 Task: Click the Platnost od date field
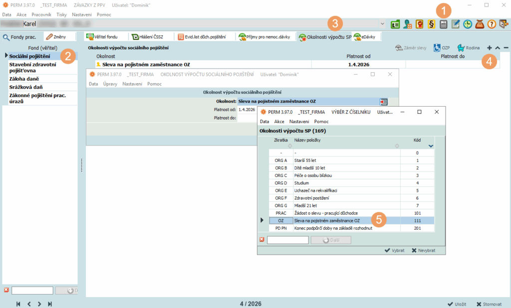click(x=248, y=110)
